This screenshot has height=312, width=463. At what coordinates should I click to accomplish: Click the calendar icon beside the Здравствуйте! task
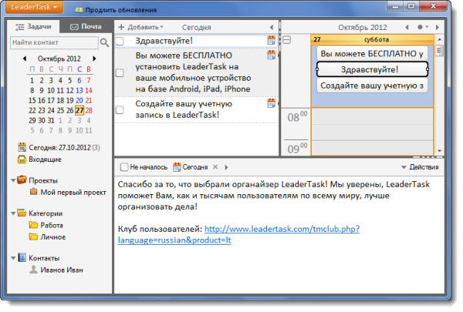[271, 40]
